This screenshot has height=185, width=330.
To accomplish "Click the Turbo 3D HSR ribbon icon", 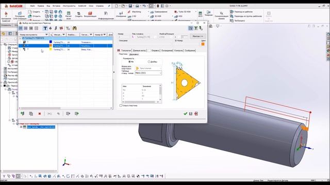I will coord(176,12).
